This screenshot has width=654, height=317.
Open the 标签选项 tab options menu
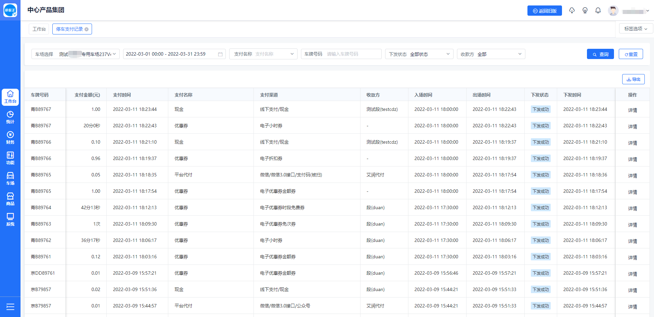(x=636, y=29)
